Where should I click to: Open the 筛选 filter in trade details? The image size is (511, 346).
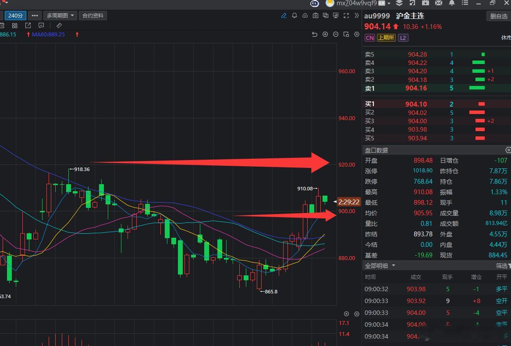[x=503, y=266]
